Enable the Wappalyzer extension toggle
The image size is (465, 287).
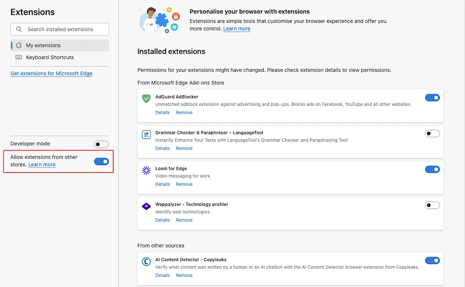click(x=432, y=205)
